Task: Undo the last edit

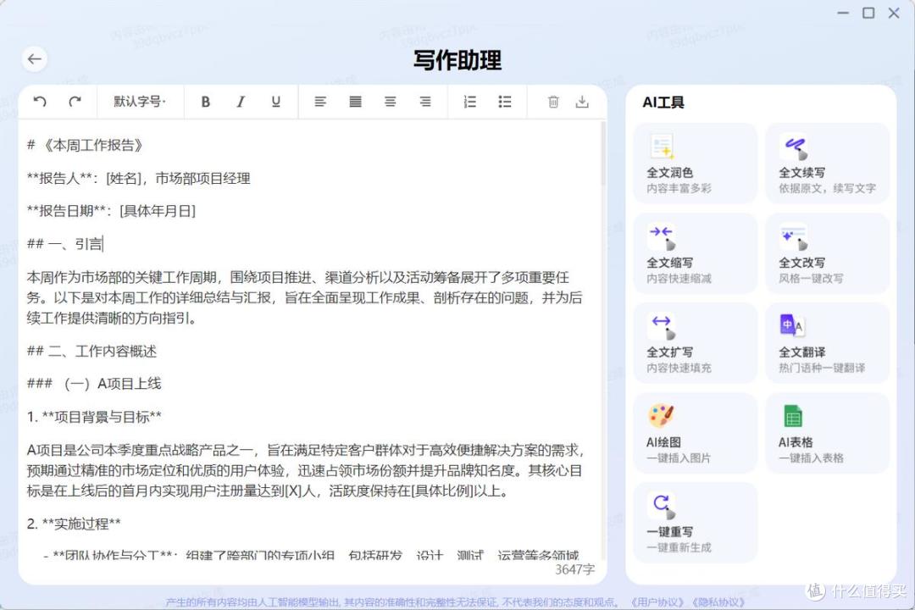Action: pos(40,102)
